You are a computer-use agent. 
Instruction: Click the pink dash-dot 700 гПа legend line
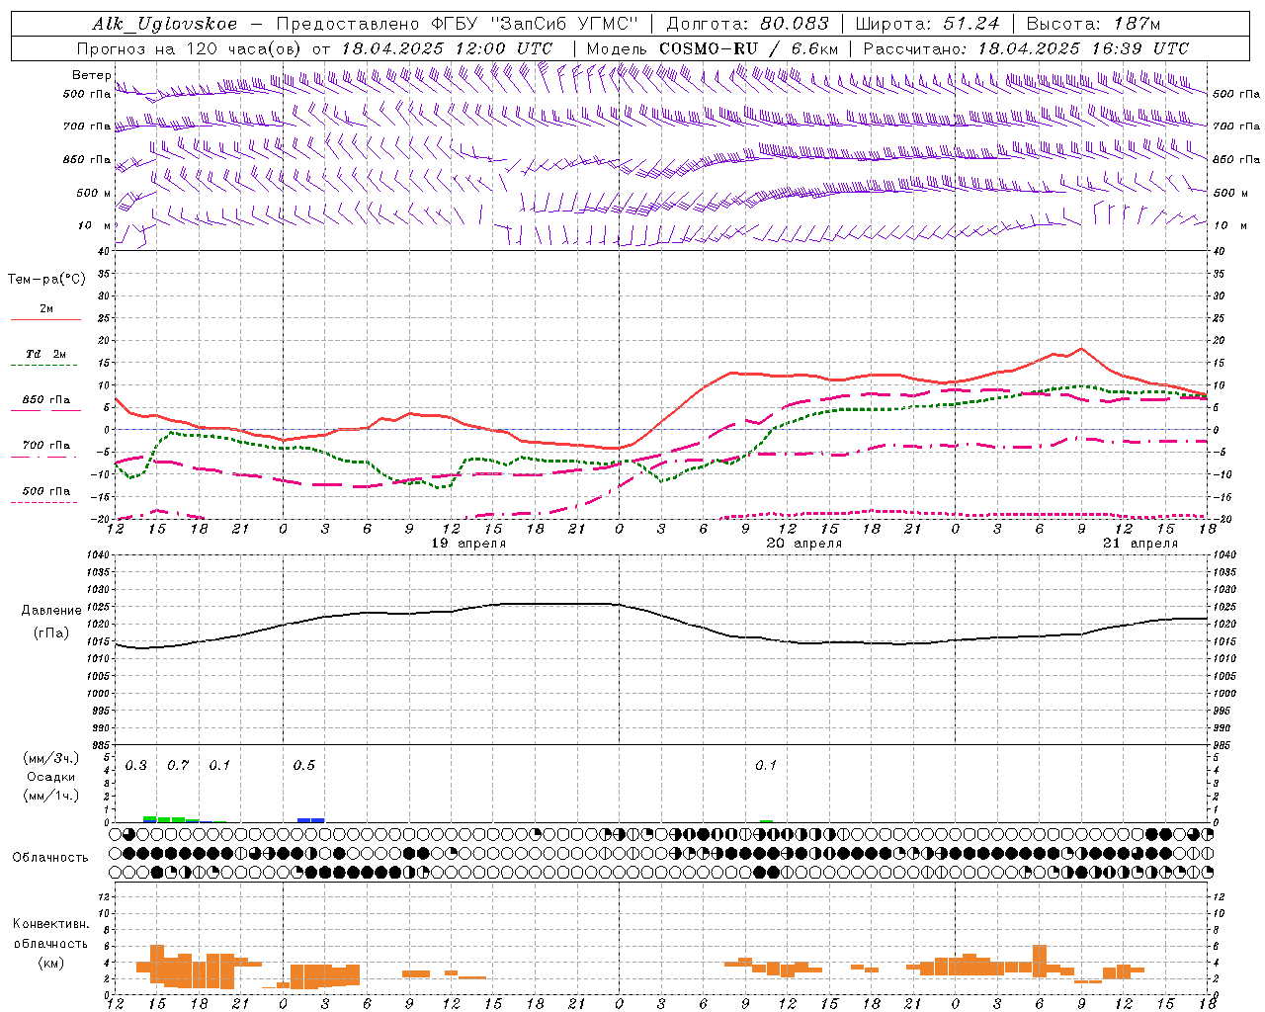[43, 457]
